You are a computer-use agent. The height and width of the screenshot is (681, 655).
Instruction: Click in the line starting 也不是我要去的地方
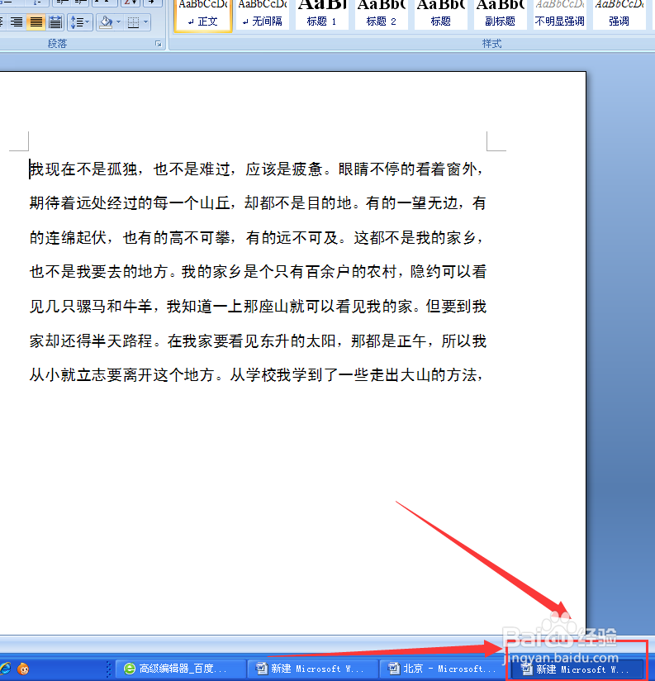(x=258, y=272)
